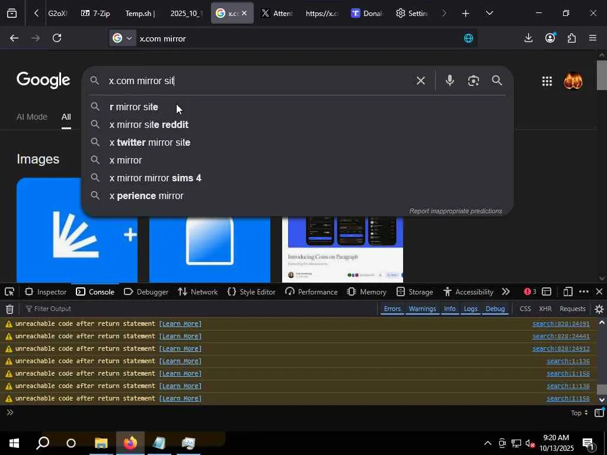
Task: Open the Google apps grid
Action: (547, 81)
